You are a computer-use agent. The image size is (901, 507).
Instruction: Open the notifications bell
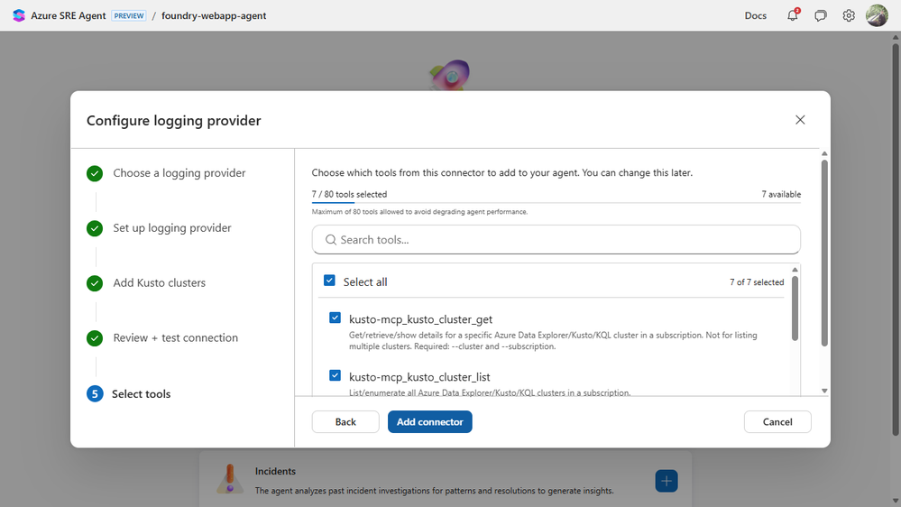pyautogui.click(x=793, y=15)
